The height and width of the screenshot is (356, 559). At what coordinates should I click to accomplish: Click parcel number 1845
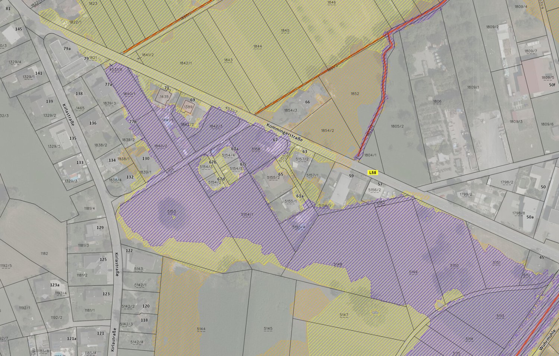(285, 31)
